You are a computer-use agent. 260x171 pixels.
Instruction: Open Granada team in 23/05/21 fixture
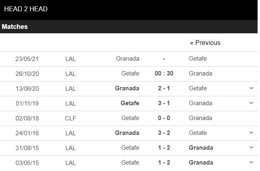(x=128, y=59)
